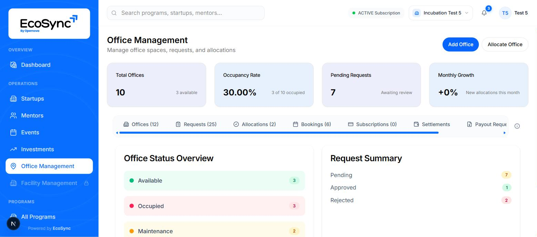Screen dimensions: 537x237
Task: Open Mentors page in sidebar
Action: [49, 115]
